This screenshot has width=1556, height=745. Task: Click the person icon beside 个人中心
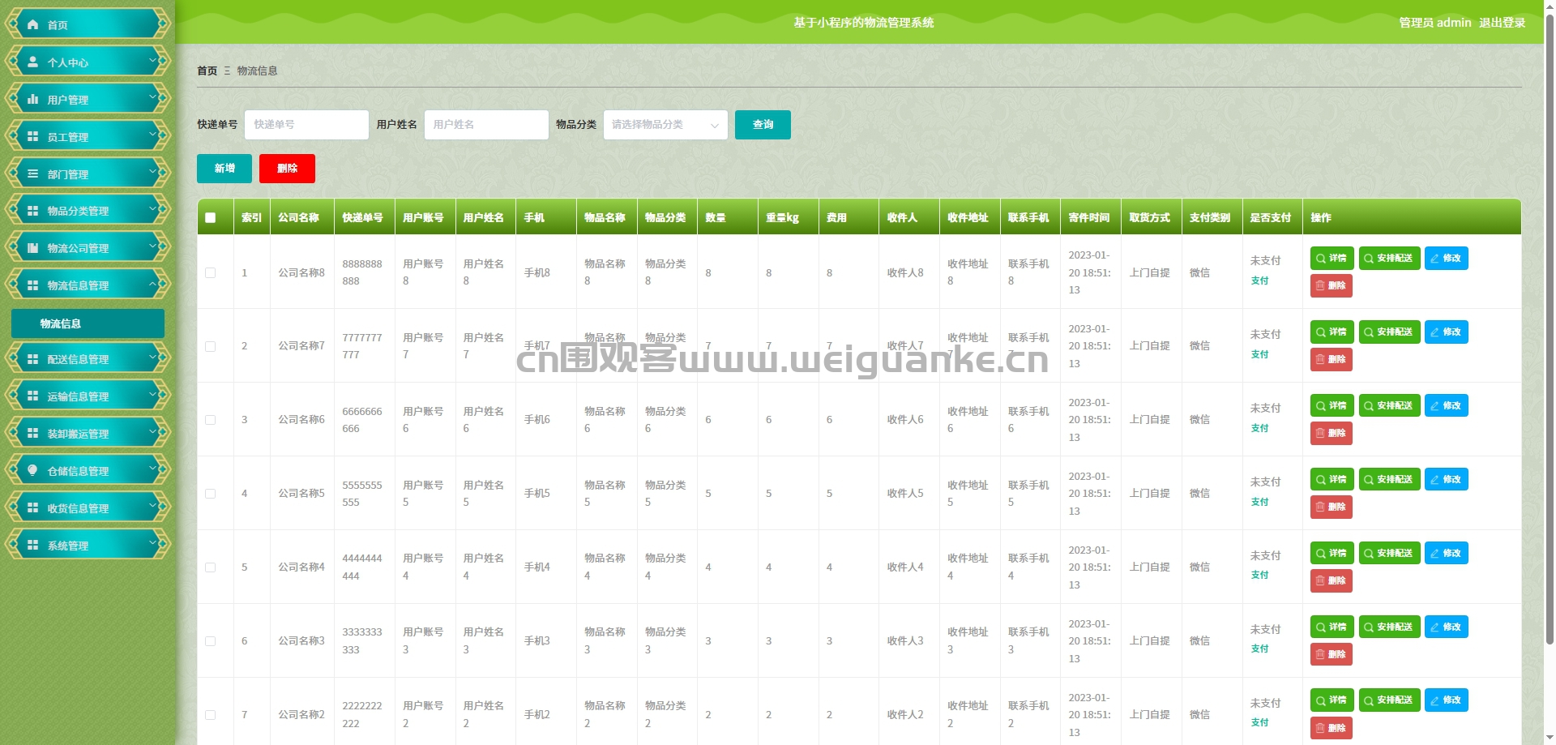[32, 62]
